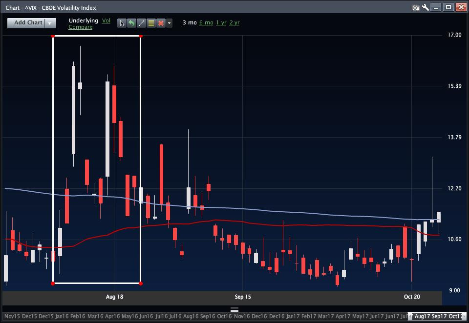This screenshot has height=323, width=469.
Task: Click Mar16 on the bottom timeline
Action: point(95,316)
